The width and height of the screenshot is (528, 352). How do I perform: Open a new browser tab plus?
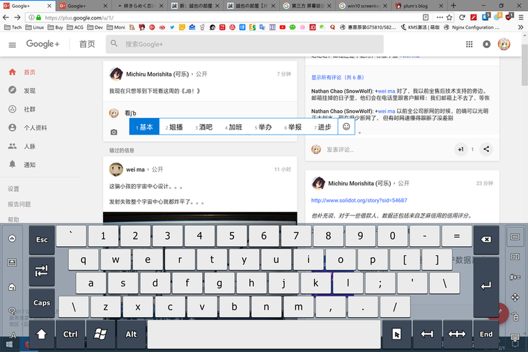(453, 6)
